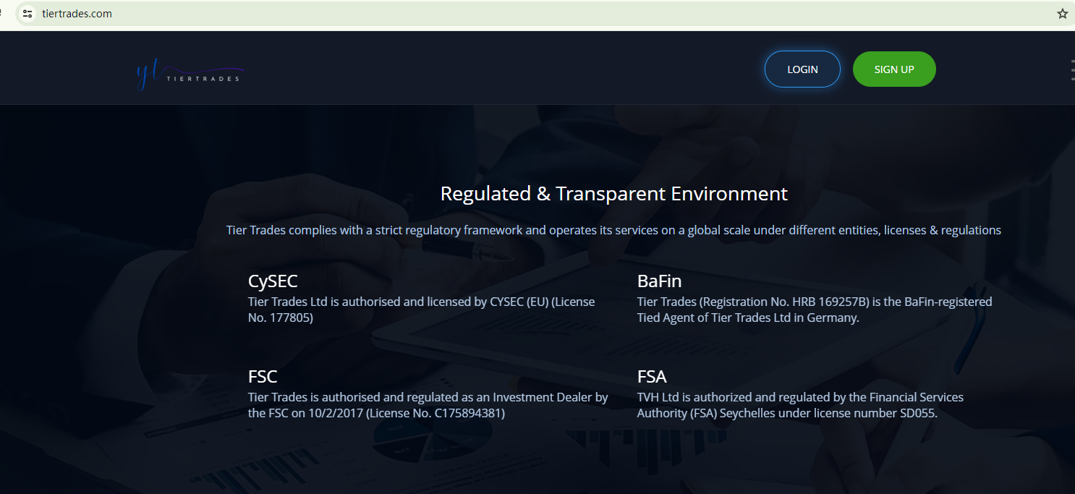1075x494 pixels.
Task: Click the site information icon in address bar
Action: click(x=27, y=14)
